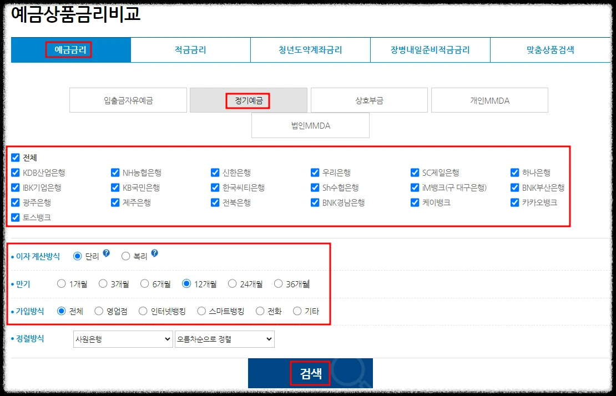Choose the 법인MMDA product type

click(310, 125)
